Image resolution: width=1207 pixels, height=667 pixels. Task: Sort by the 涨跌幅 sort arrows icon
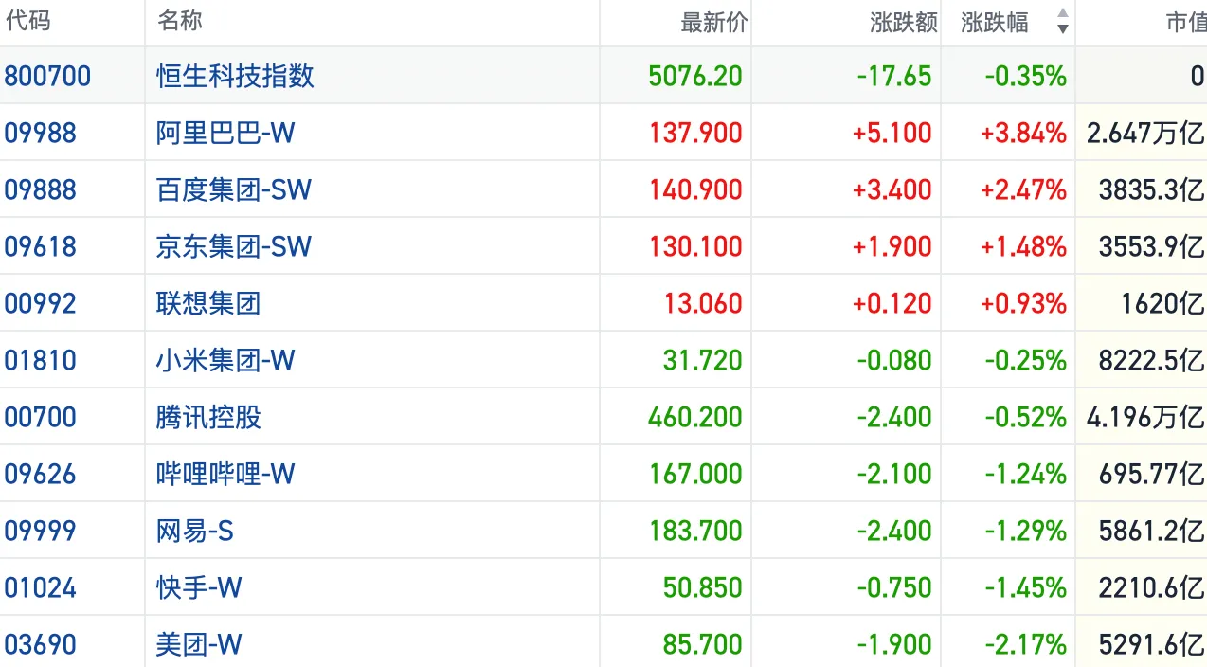(1062, 21)
